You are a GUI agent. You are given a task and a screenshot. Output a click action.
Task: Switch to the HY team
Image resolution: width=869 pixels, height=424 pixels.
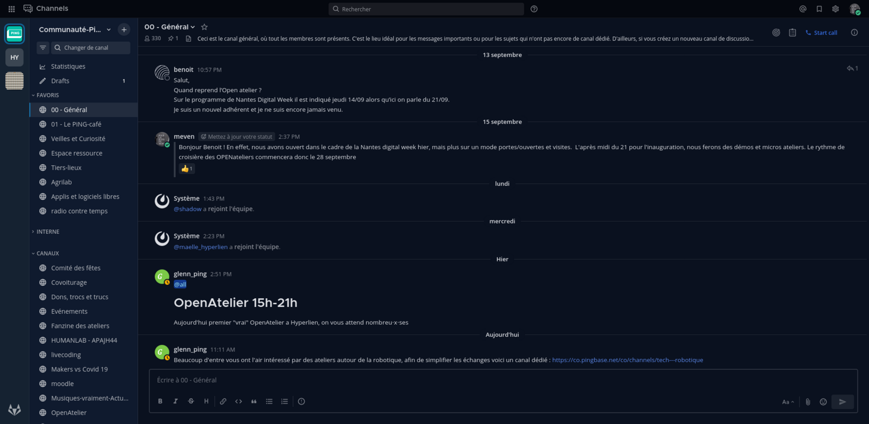(15, 57)
